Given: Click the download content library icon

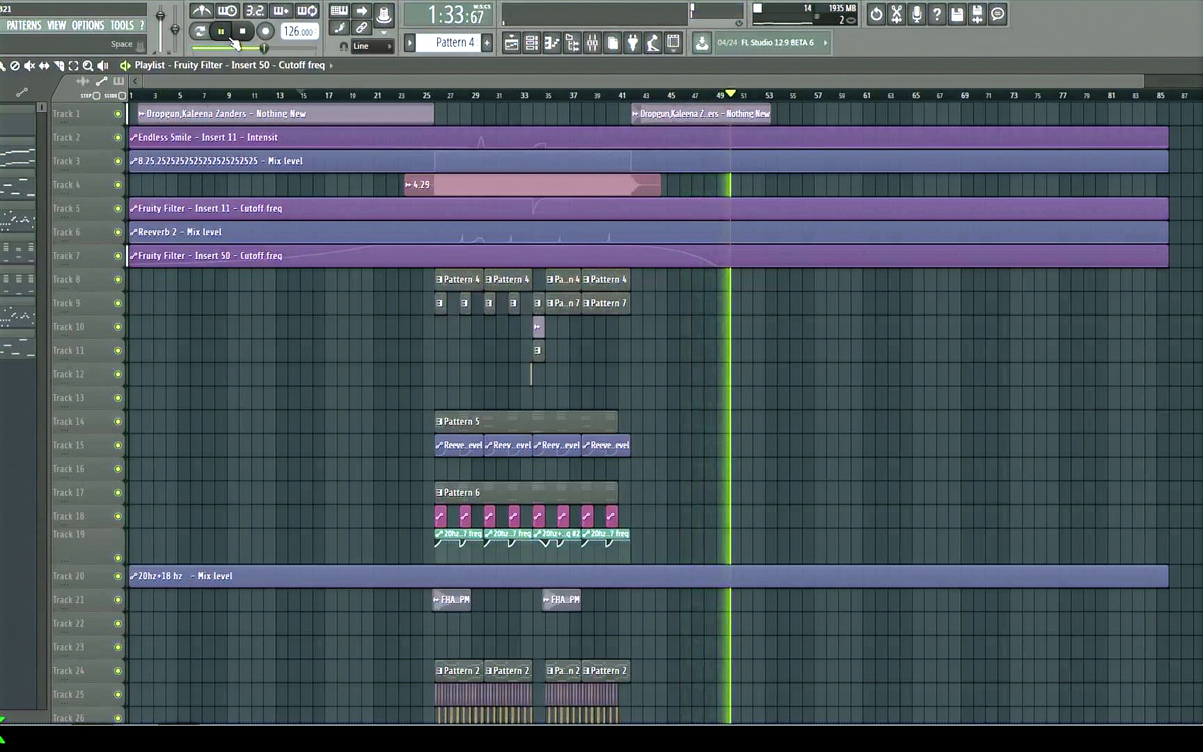Looking at the screenshot, I should click(x=702, y=43).
